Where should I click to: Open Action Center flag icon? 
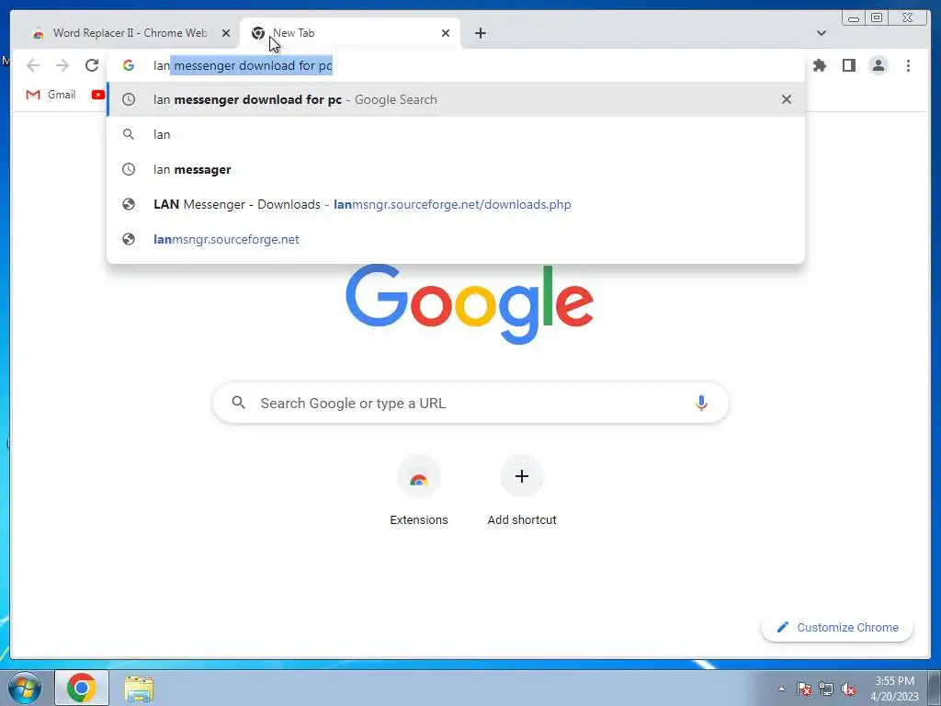804,689
